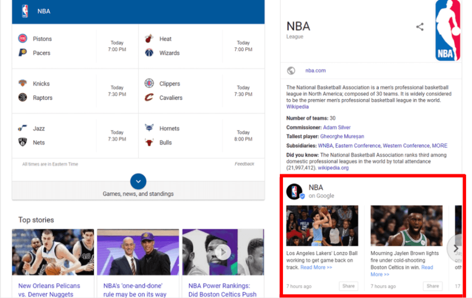Open the wikipedia.org attendance link
The image size is (472, 298).
333,168
